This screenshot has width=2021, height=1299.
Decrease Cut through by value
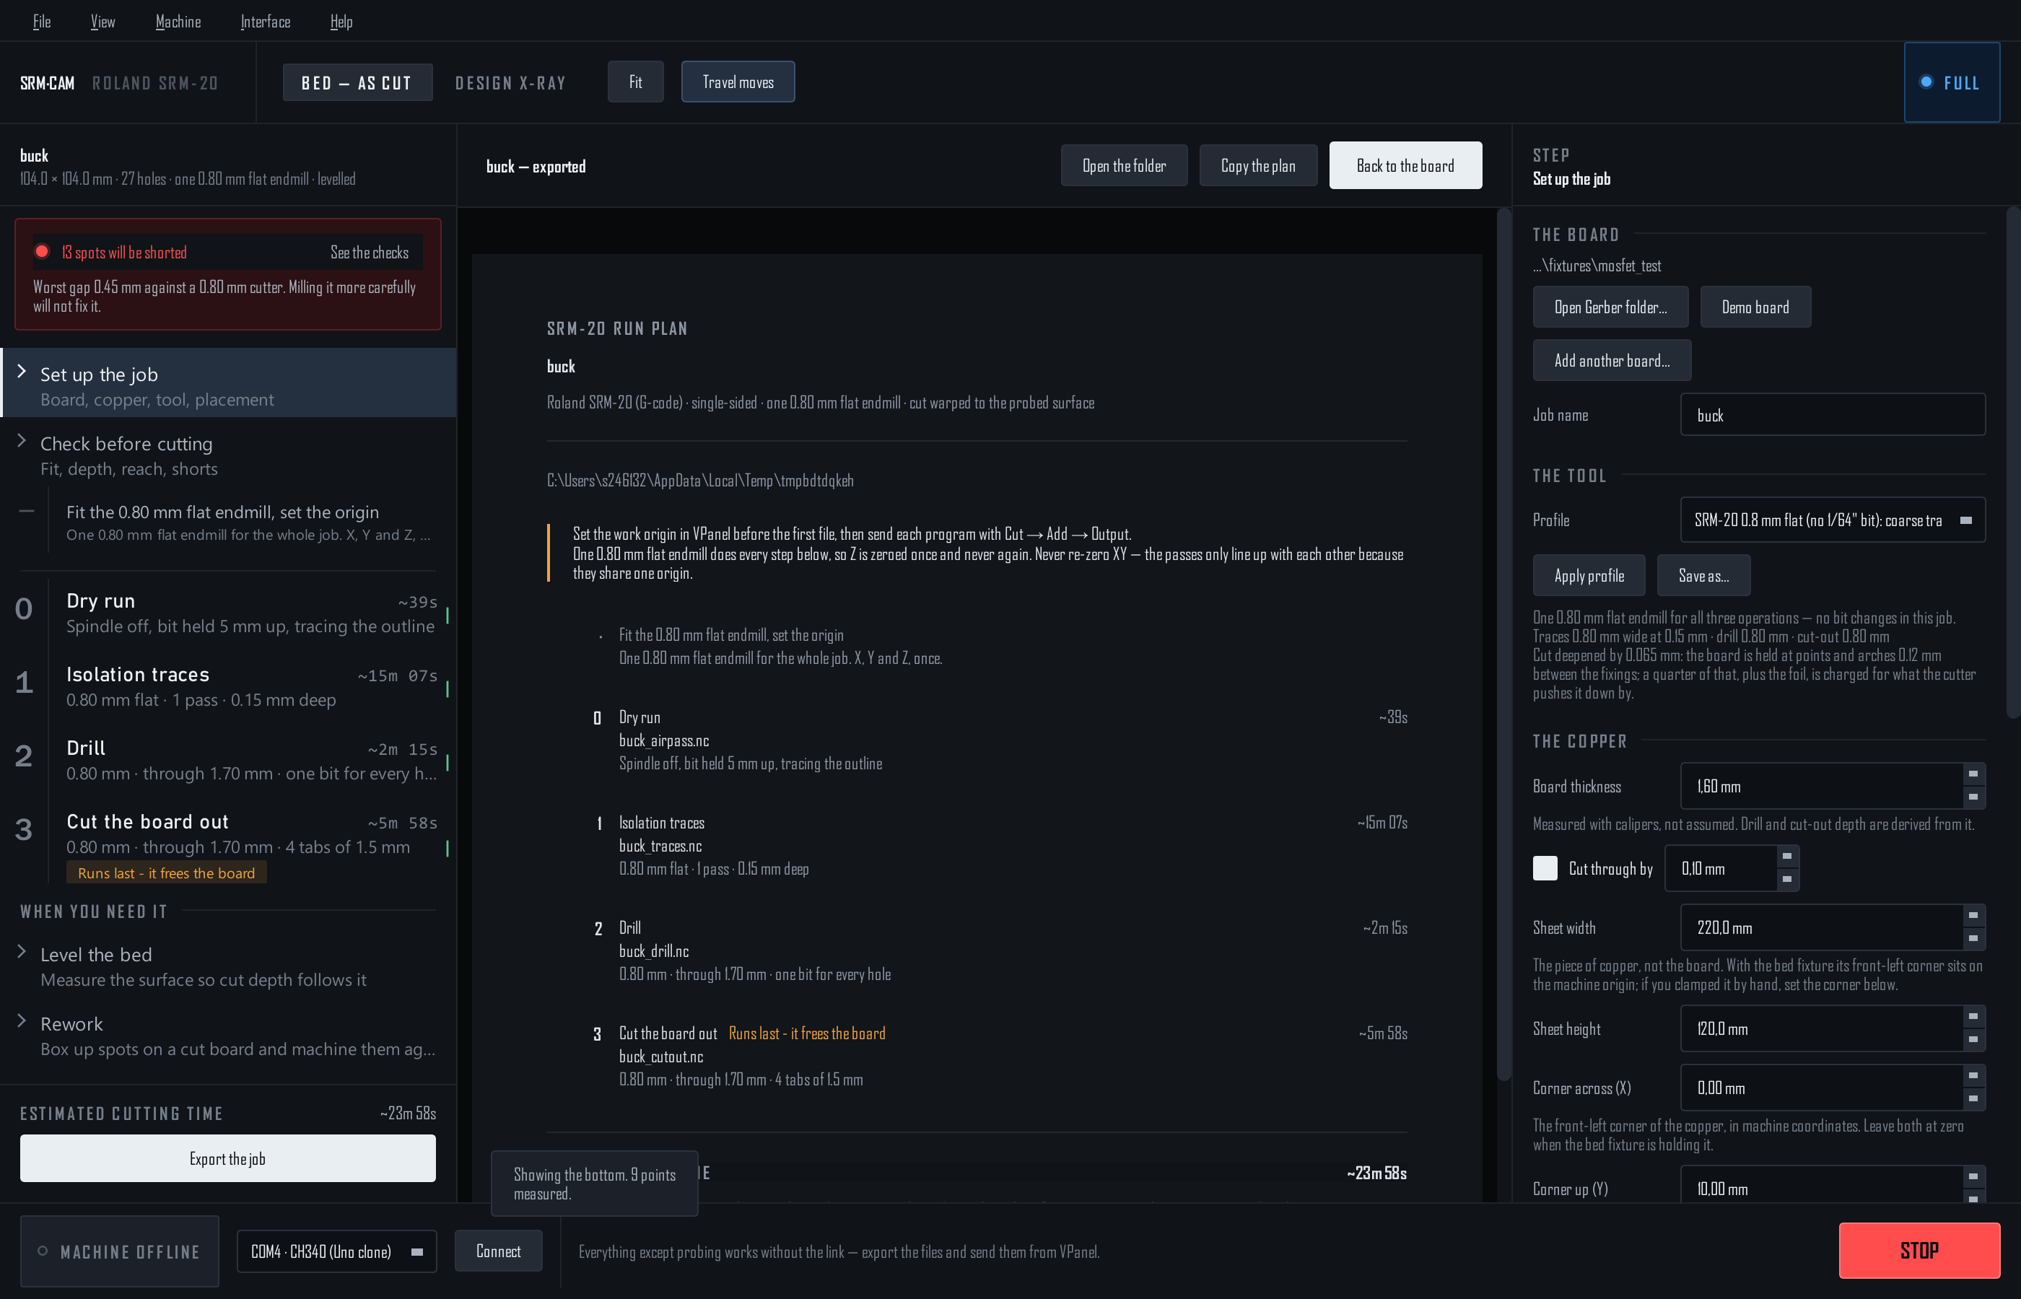click(x=1786, y=880)
